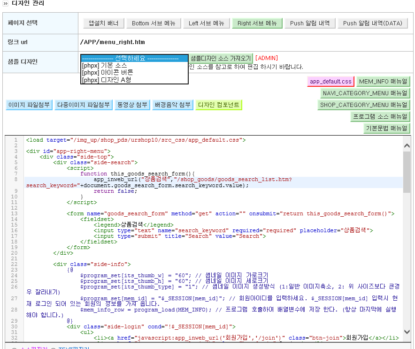Viewport: 415px width, 349px height.
Task: Open the sample design selection dropdown
Action: click(134, 58)
